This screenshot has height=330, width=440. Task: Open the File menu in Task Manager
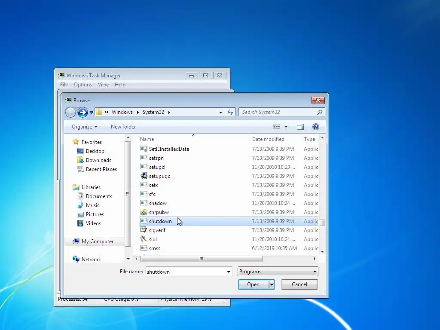[64, 85]
